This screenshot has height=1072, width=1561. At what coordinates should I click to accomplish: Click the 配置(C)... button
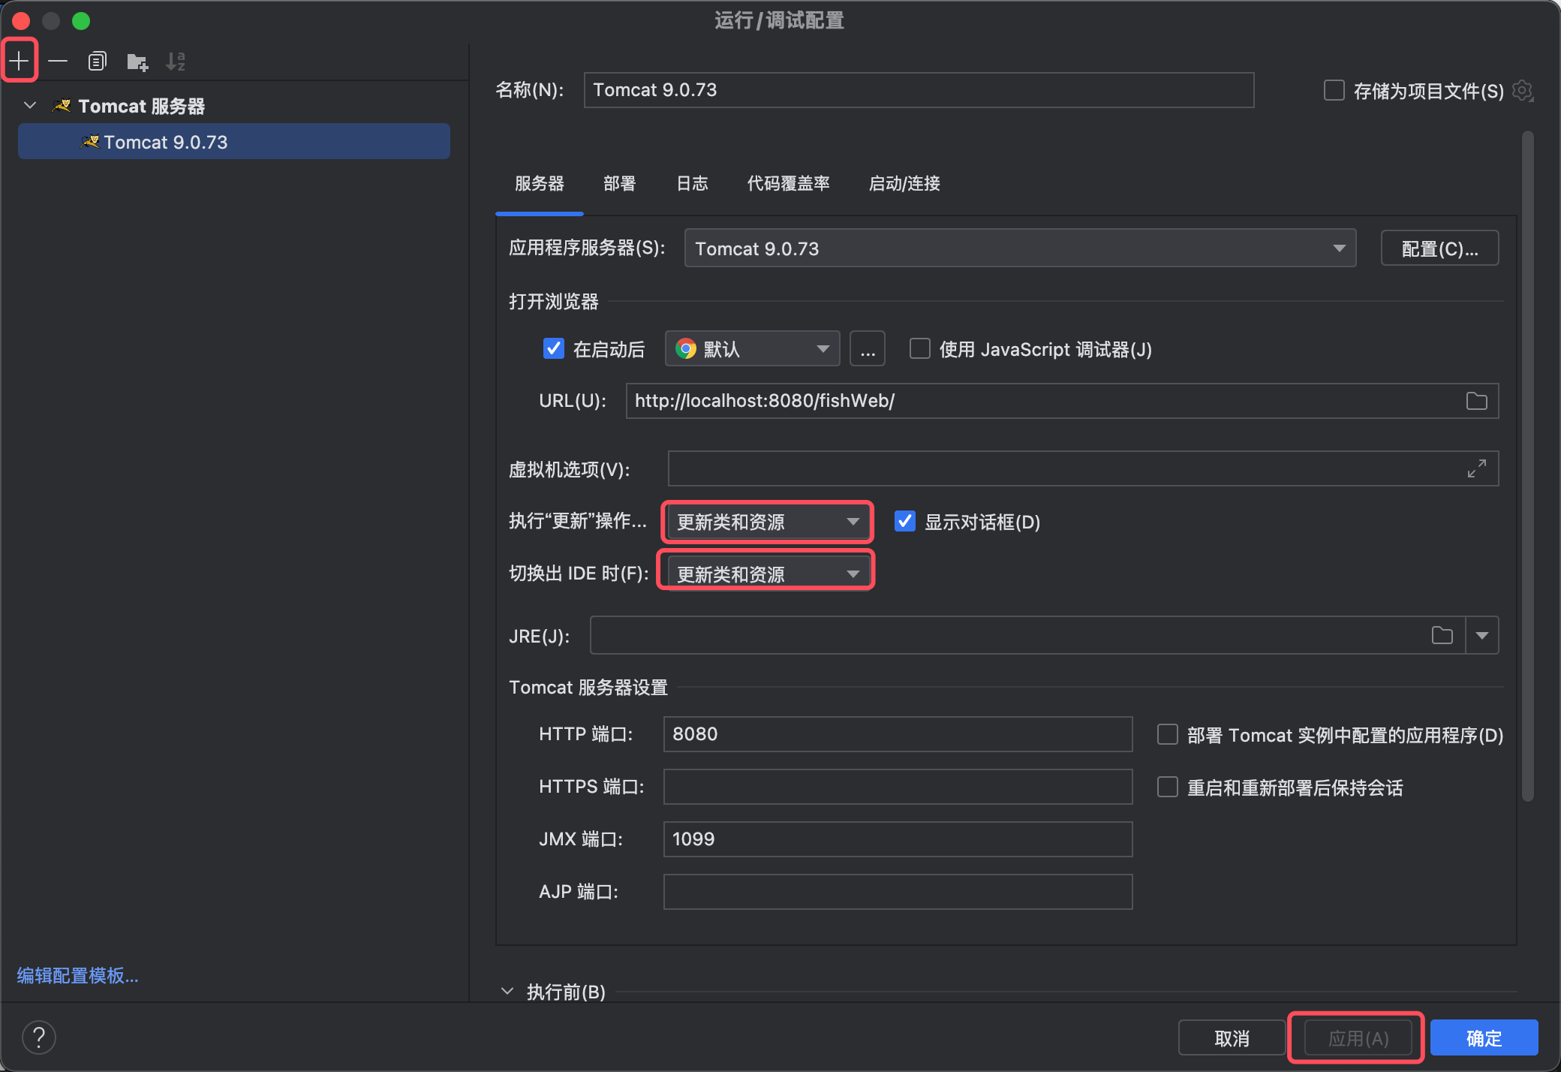coord(1439,248)
